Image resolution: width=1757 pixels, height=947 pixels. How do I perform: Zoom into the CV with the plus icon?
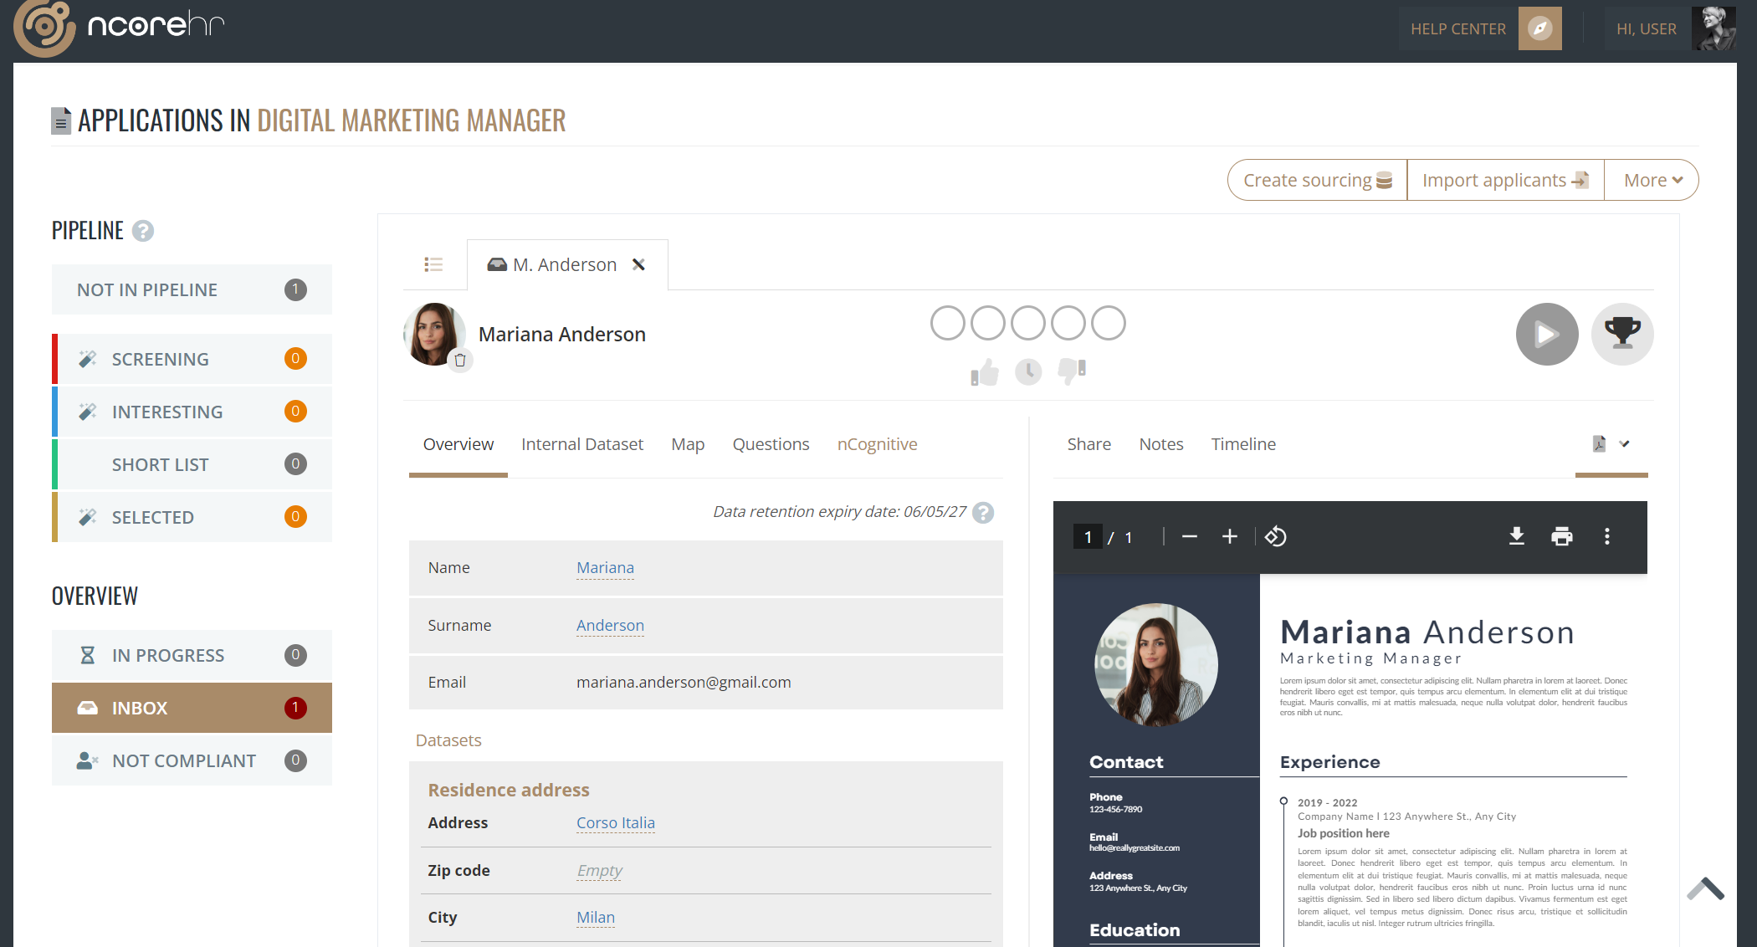tap(1229, 536)
